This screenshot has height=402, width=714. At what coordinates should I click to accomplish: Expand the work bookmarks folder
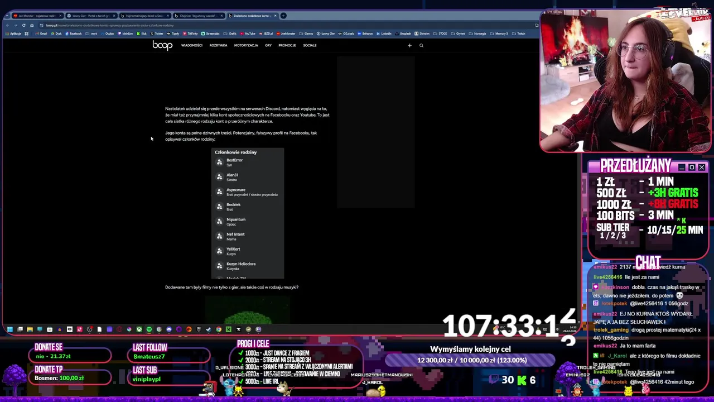click(x=91, y=33)
